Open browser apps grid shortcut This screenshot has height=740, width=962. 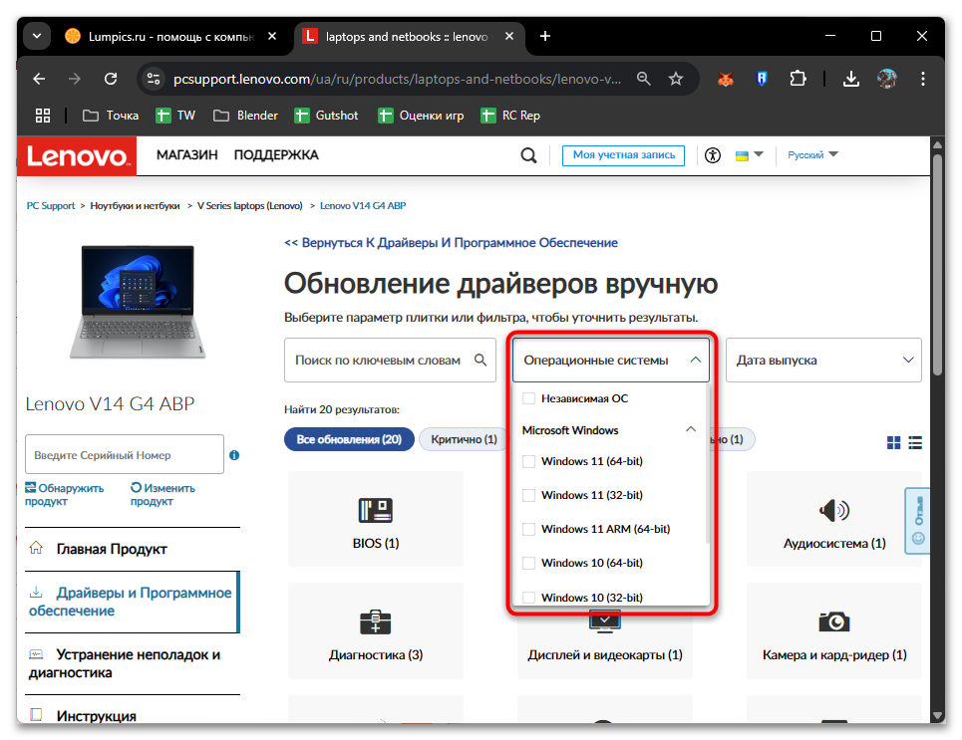click(42, 116)
